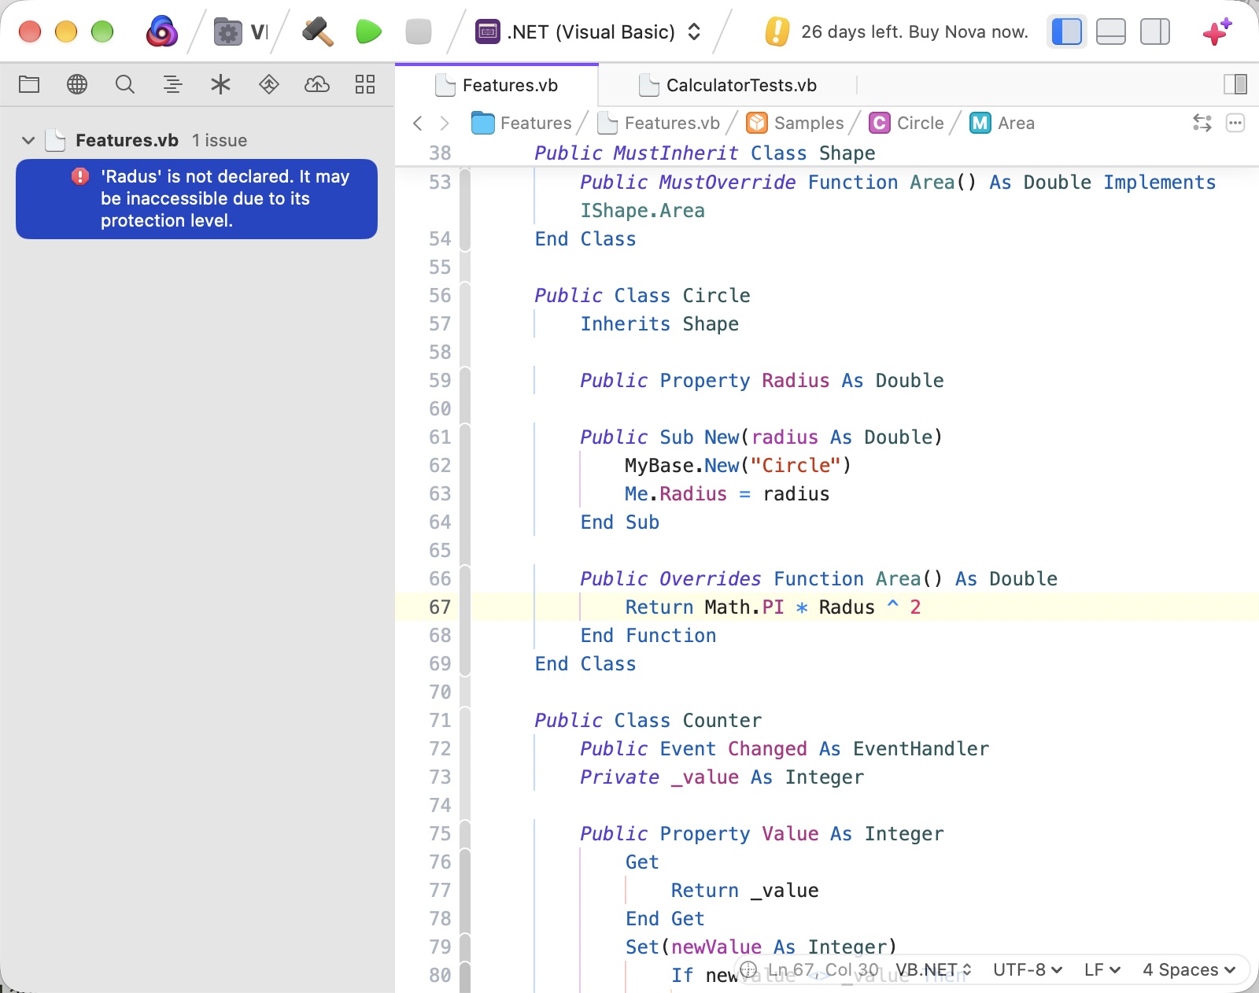Screen dimensions: 1259x993
Task: Open the UTF-8 encoding menu
Action: (x=1028, y=970)
